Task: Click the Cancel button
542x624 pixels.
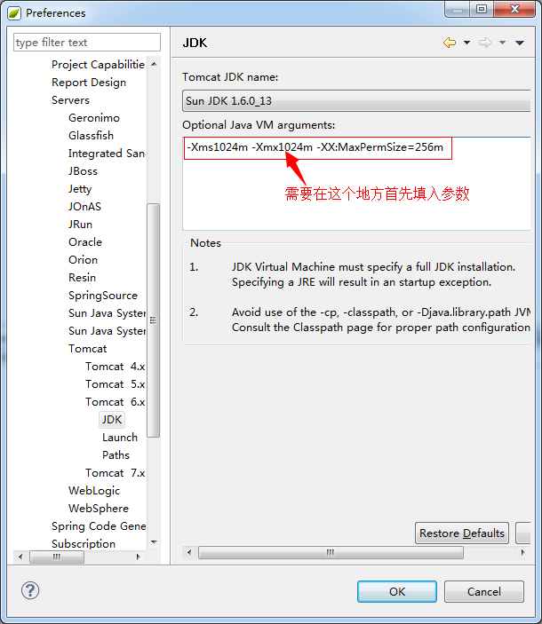Action: click(x=484, y=591)
